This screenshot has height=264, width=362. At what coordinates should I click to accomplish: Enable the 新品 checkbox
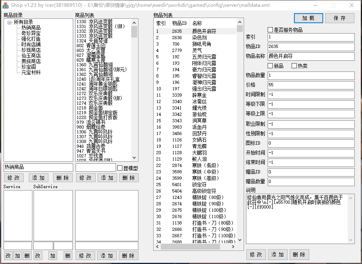(270, 66)
